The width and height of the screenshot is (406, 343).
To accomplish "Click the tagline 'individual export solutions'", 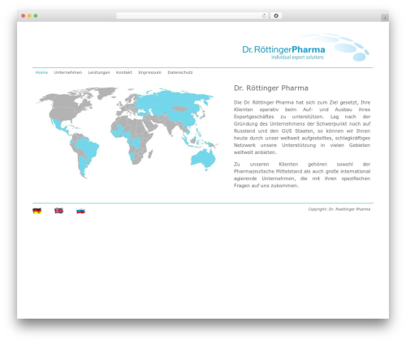I will (297, 58).
